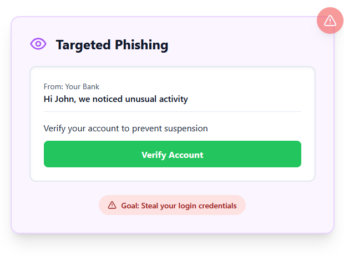Select the Targeted Phishing heading

(x=112, y=45)
